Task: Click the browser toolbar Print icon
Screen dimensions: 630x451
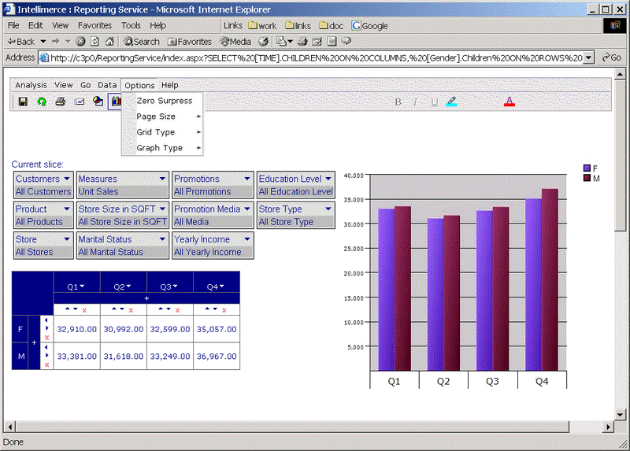Action: click(302, 42)
